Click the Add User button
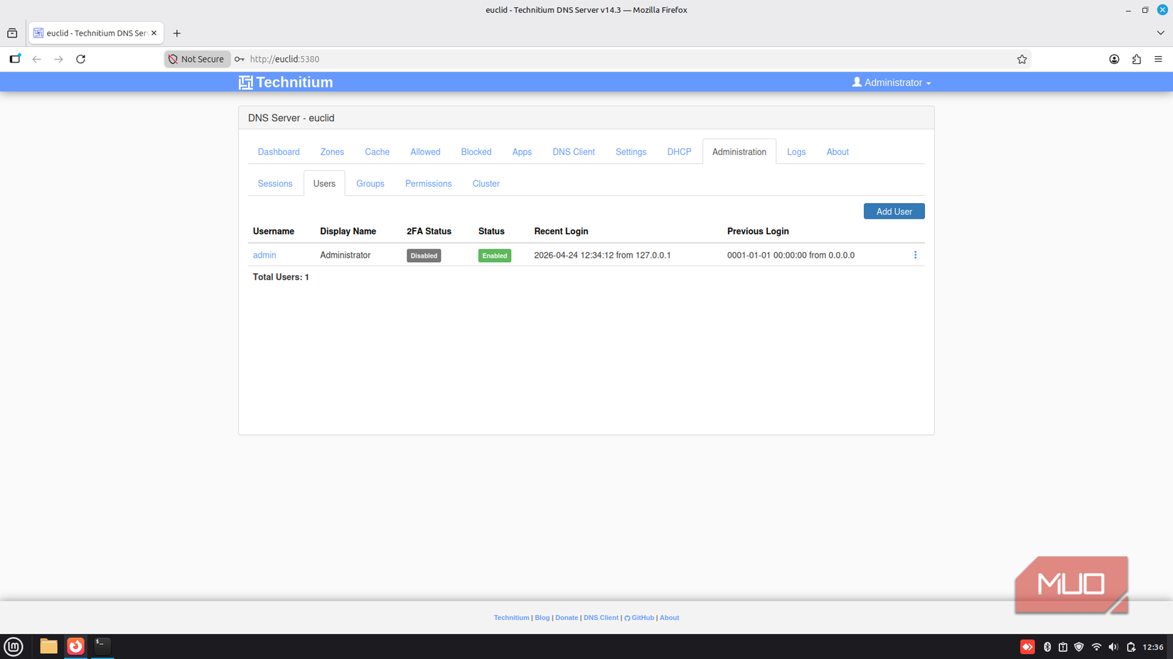 coord(894,211)
